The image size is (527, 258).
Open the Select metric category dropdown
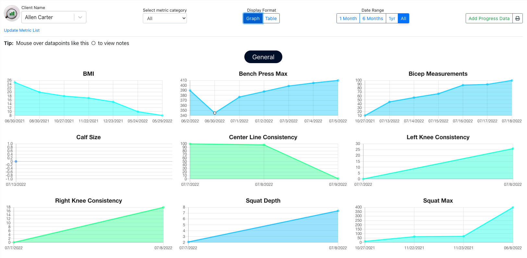[165, 18]
